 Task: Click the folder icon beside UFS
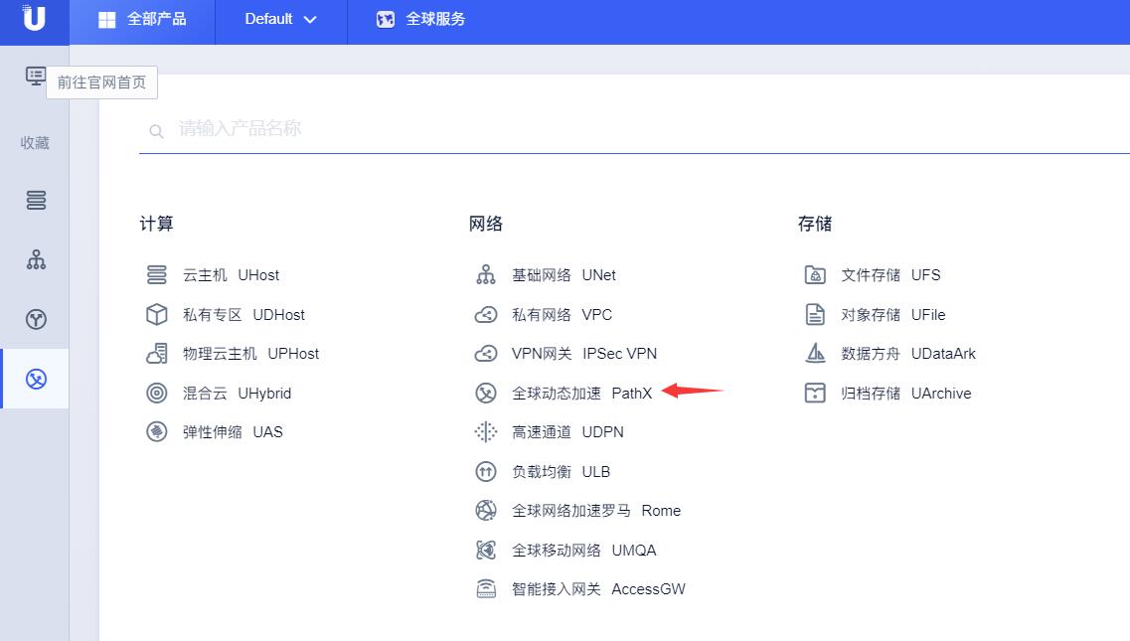click(815, 274)
